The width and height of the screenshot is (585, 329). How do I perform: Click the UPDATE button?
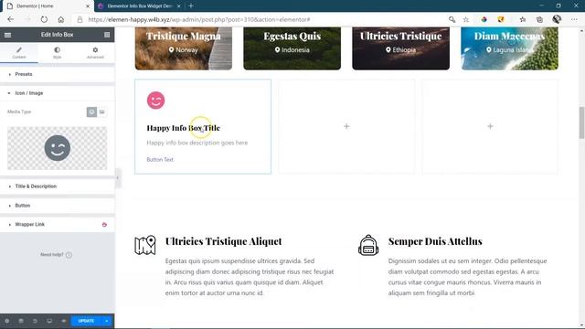(x=86, y=321)
